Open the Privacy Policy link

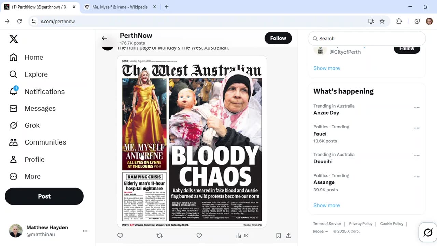pyautogui.click(x=361, y=224)
